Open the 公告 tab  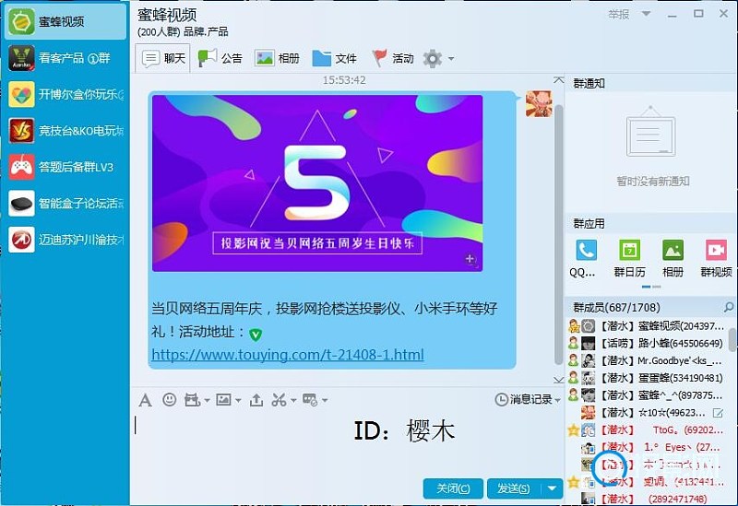220,58
